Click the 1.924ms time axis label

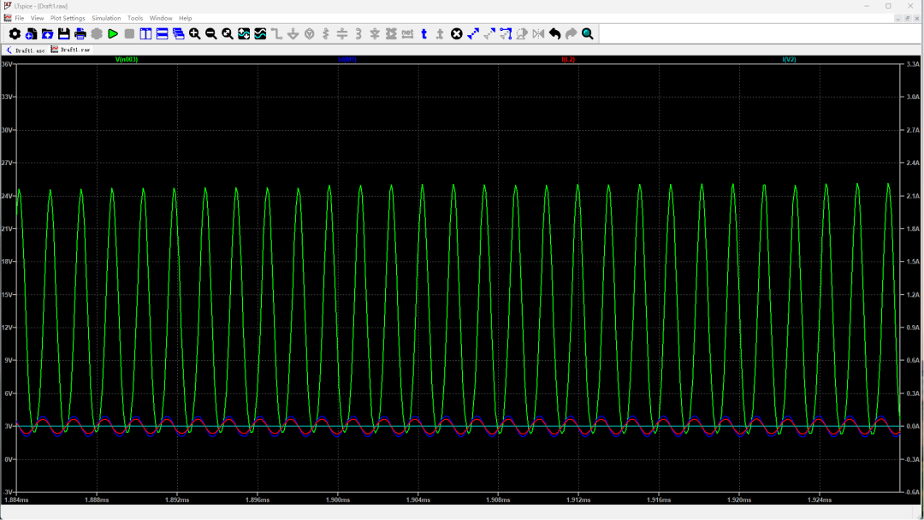[820, 499]
